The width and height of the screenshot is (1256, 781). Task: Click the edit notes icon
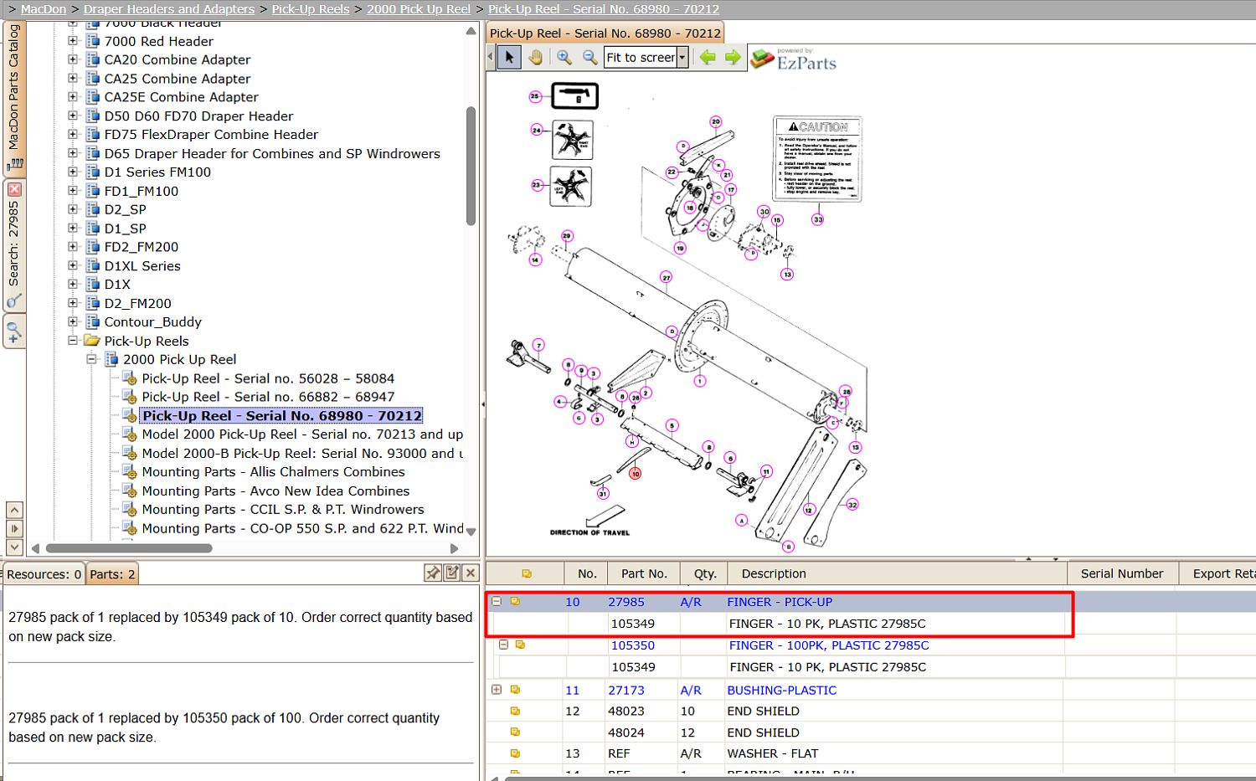click(452, 573)
